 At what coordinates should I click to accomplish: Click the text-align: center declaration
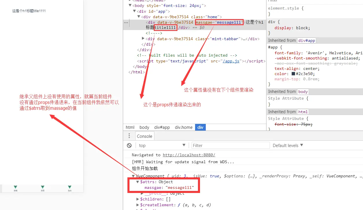[297, 69]
